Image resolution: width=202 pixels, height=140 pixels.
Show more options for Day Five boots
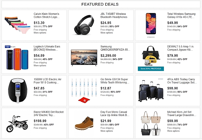107,131
